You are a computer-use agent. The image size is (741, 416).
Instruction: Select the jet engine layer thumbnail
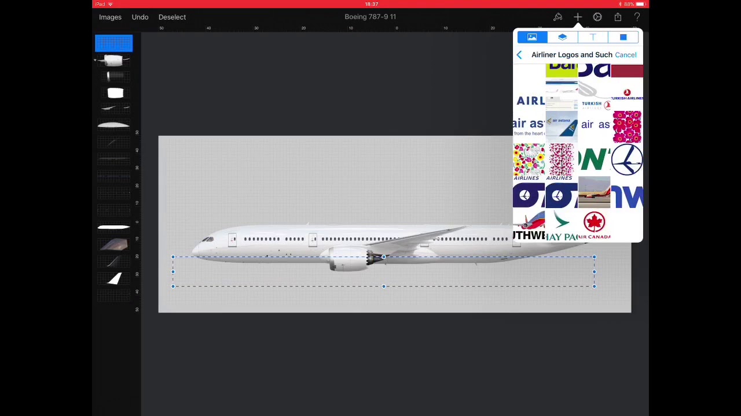tap(114, 61)
